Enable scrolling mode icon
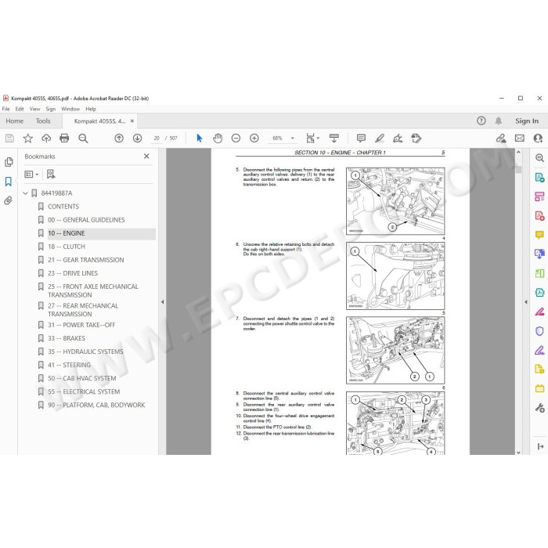This screenshot has width=548, height=548. [x=334, y=139]
